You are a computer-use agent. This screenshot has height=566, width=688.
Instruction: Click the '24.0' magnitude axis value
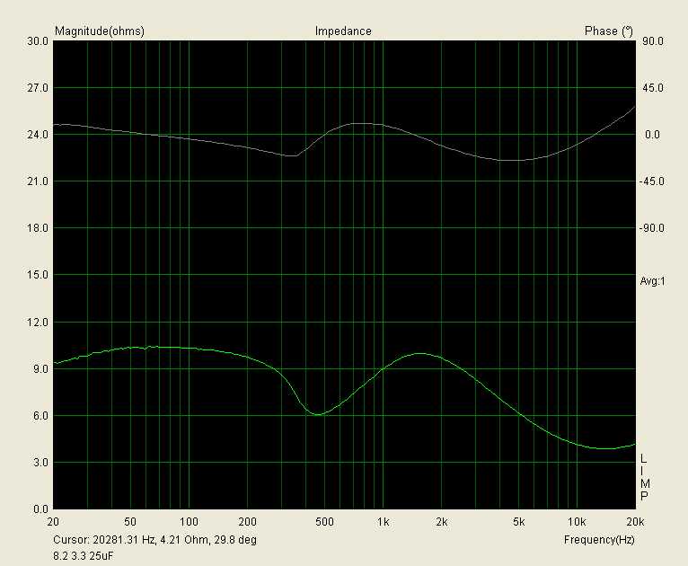(38, 135)
